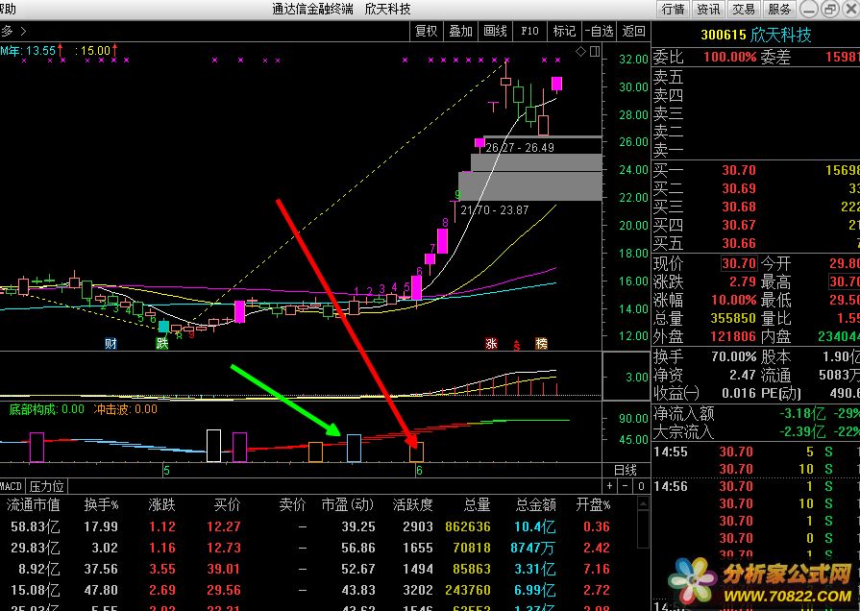This screenshot has width=860, height=611.
Task: Click the 买四 price 30.67
Action: click(739, 225)
